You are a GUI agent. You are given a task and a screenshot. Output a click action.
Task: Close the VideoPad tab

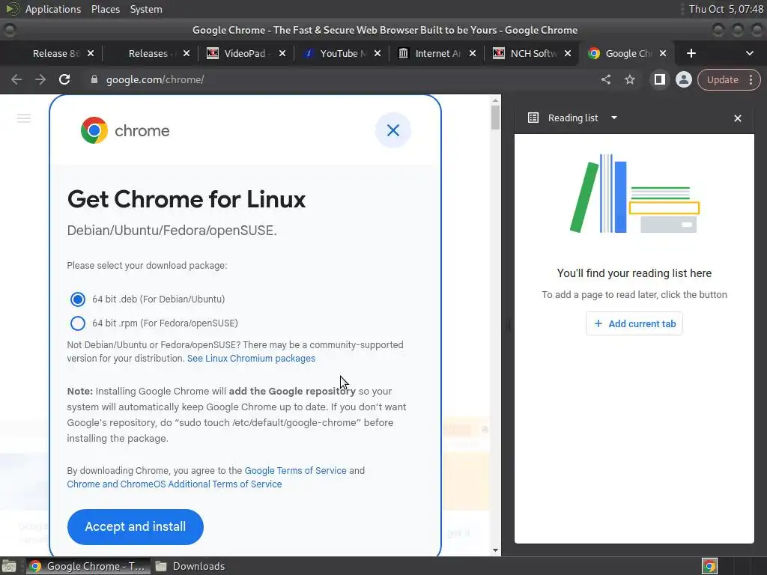point(282,53)
